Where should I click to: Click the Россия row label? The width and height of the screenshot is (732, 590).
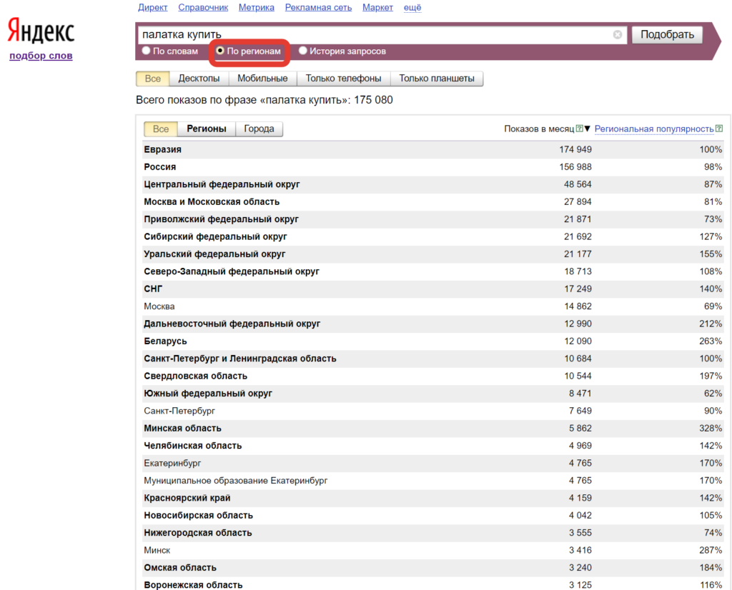[x=159, y=167]
